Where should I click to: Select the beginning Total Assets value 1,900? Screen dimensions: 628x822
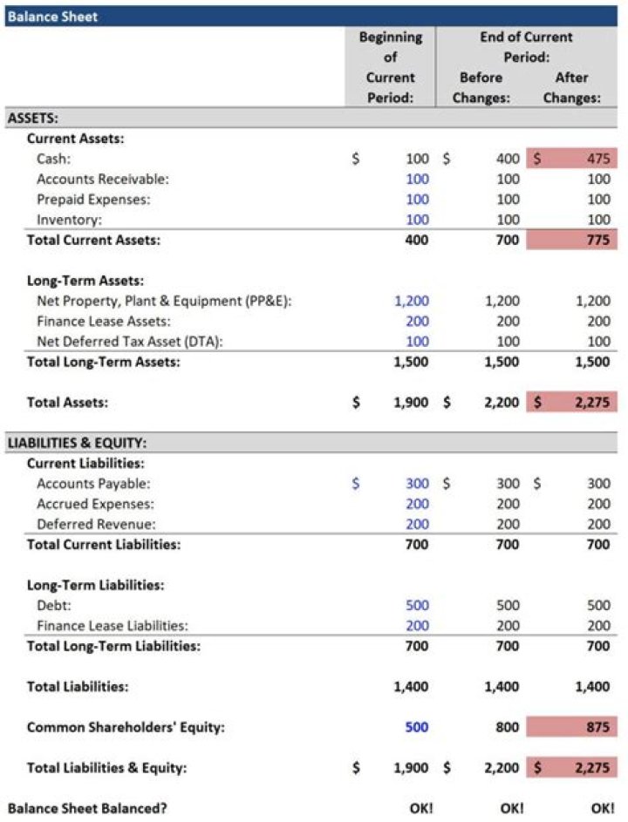pyautogui.click(x=410, y=403)
